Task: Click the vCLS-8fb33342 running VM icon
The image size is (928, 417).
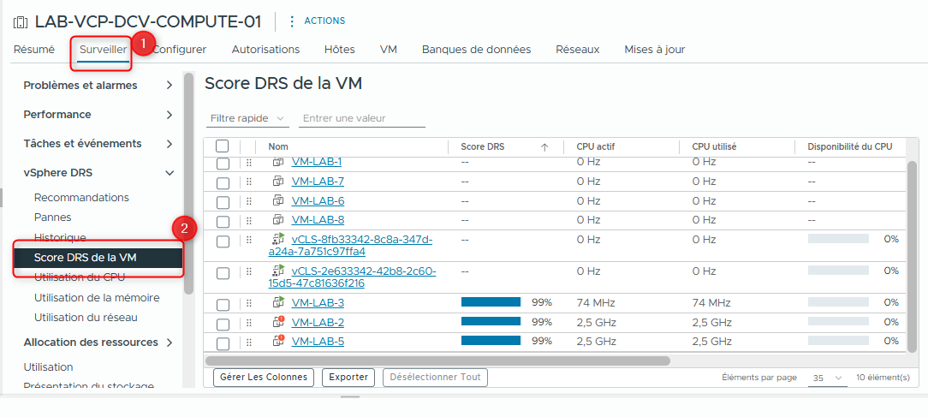Action: coord(278,239)
